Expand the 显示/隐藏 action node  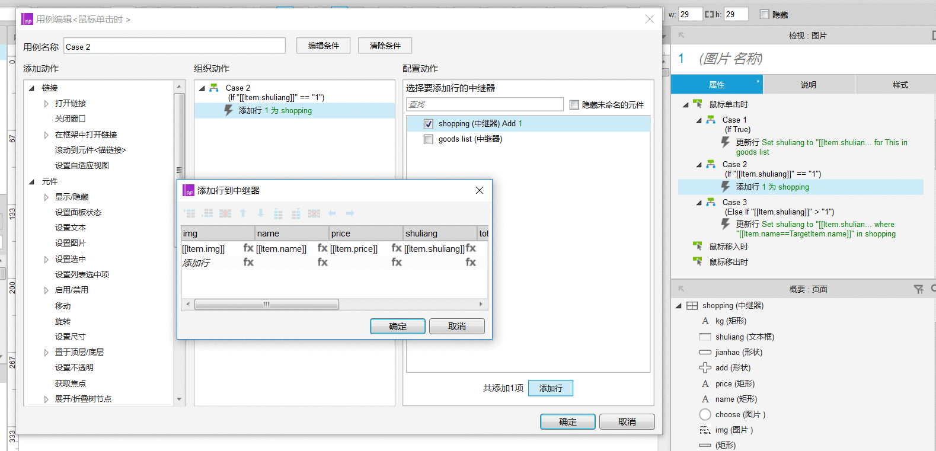click(46, 197)
